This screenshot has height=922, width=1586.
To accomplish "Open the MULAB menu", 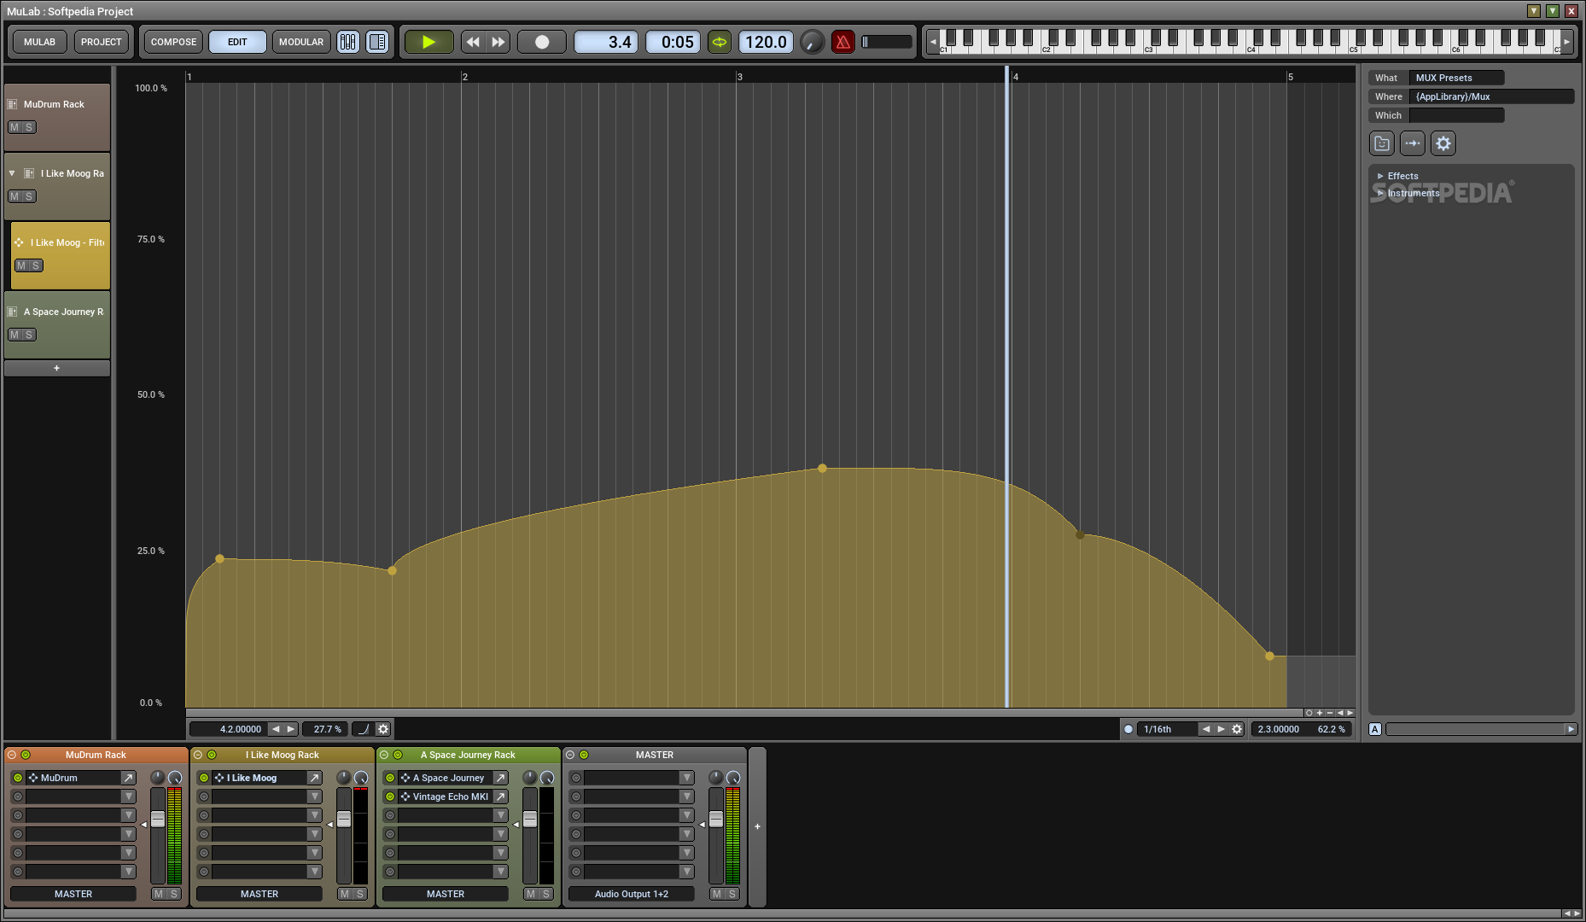I will (39, 42).
